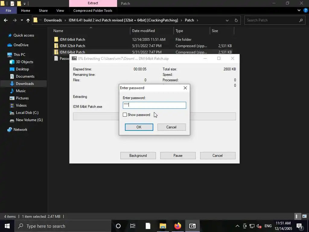309x232 pixels.
Task: Select the Extract contextual tab
Action: (x=93, y=3)
